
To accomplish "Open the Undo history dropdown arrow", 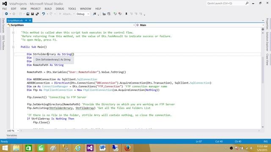I will (47, 14).
